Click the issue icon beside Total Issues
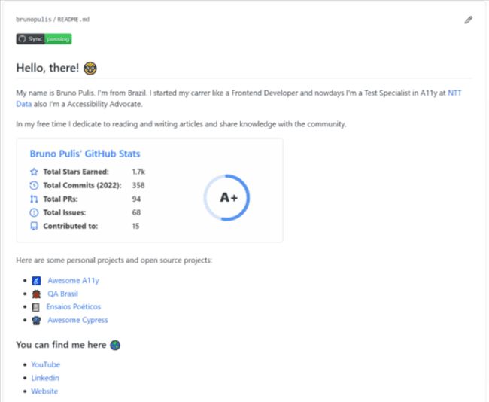Image resolution: width=489 pixels, height=402 pixels. 34,212
